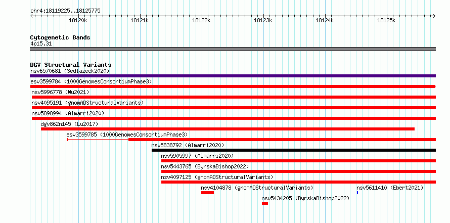Select the short red nsv5434205 bar
The image size is (450, 223).
(265, 203)
